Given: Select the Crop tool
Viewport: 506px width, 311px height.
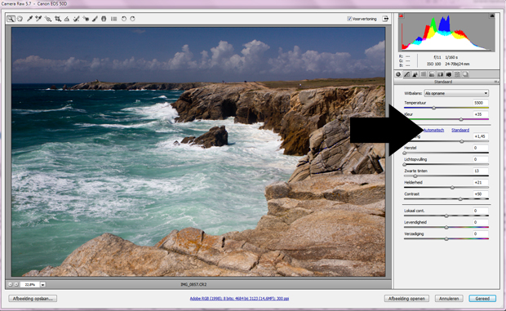Looking at the screenshot, I should 57,19.
